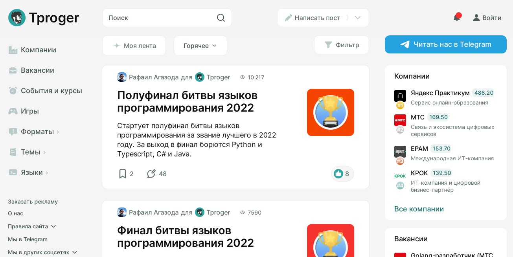Open the Фильтр button

[342, 45]
